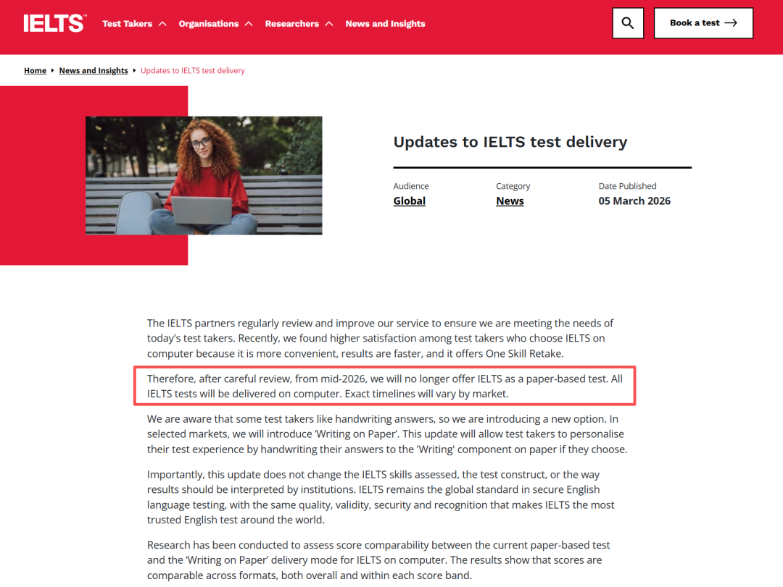Select the Researchers menu label

point(291,24)
